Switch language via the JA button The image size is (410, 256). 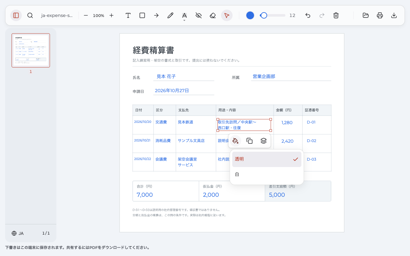click(18, 233)
